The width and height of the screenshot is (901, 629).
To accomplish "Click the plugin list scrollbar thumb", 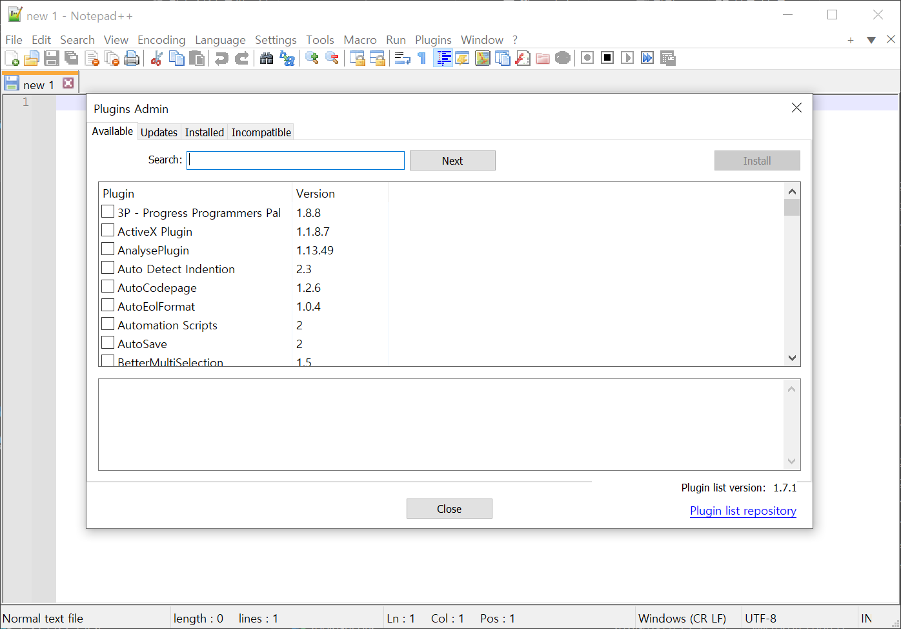I will pos(792,207).
